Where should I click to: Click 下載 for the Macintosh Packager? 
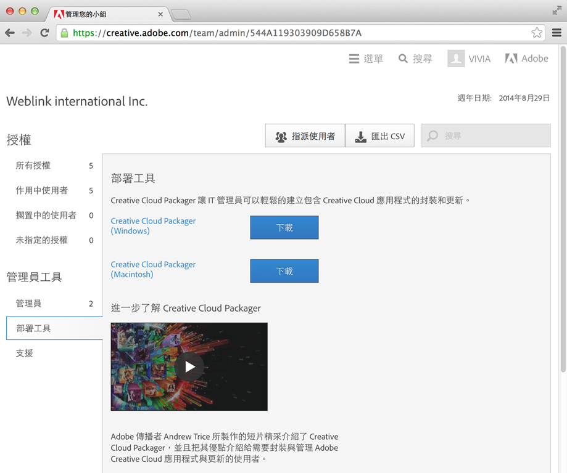click(284, 271)
